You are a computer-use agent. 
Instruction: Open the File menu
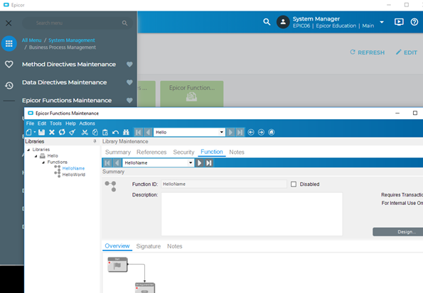click(30, 123)
